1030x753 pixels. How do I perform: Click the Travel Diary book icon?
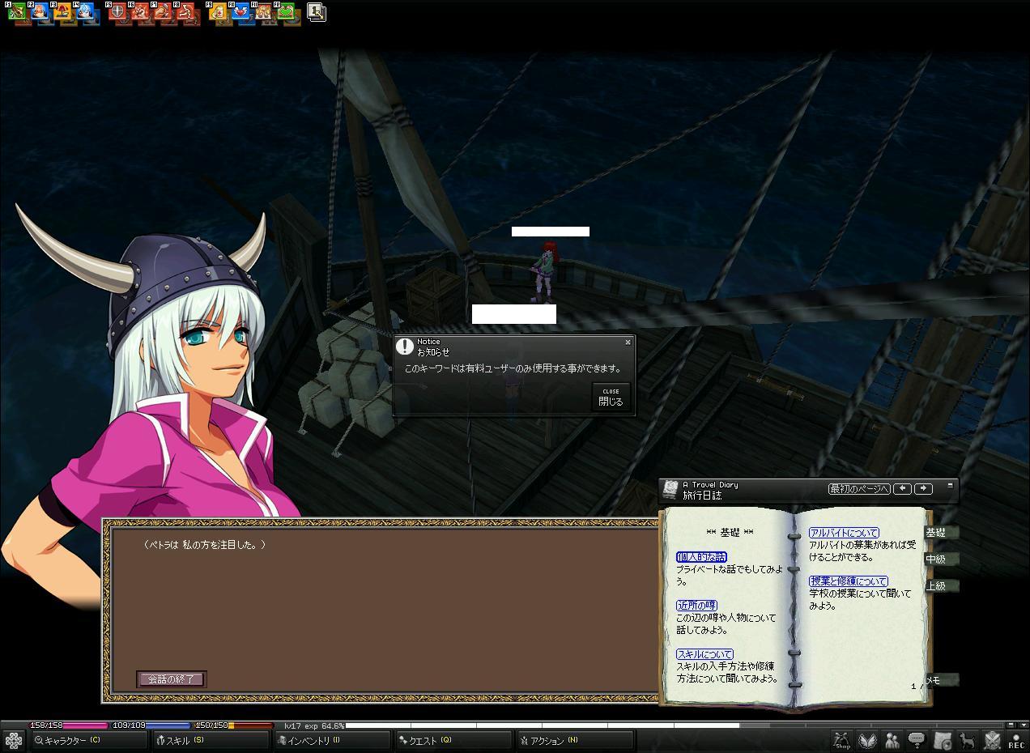[670, 489]
